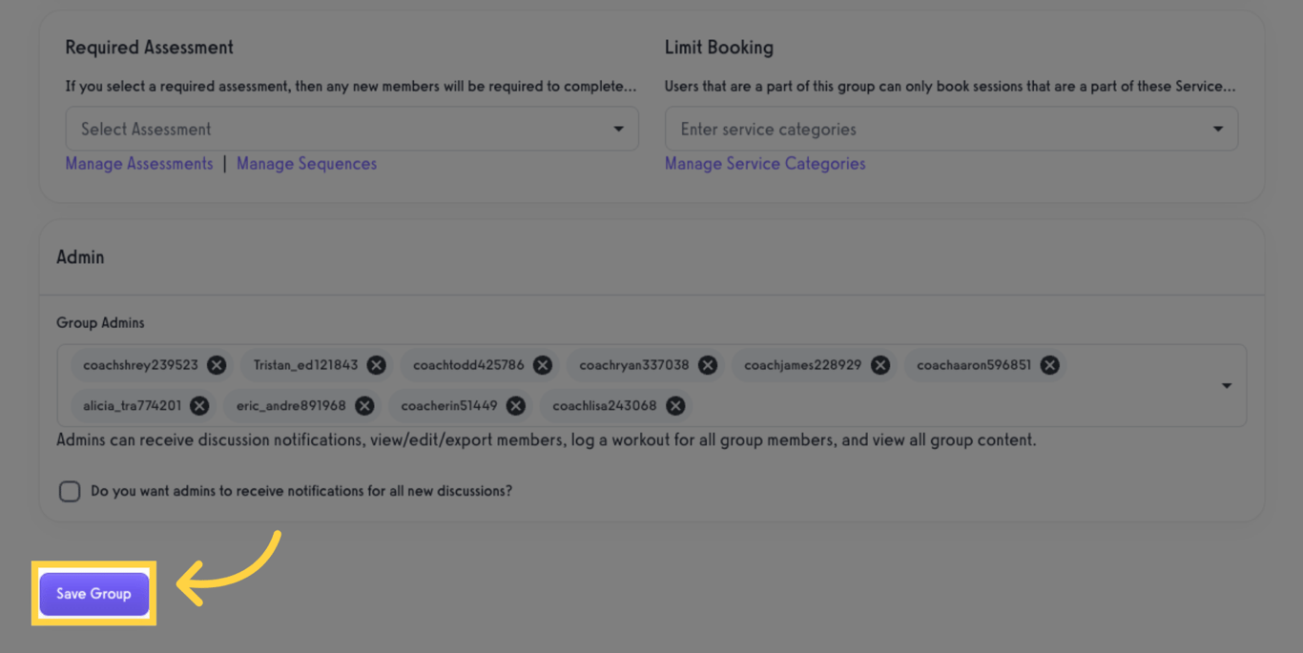1303x653 pixels.
Task: Remove alicia_tra774201 admin chip
Action: pos(198,405)
